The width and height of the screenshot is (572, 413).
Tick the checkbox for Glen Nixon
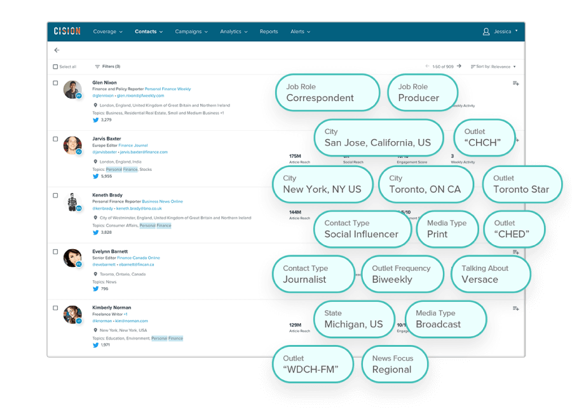pos(55,83)
